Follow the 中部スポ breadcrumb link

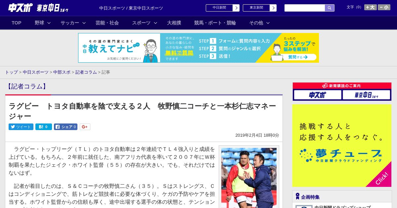62,72
